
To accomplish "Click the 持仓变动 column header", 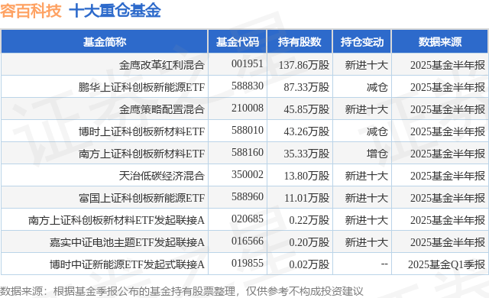I will [361, 42].
